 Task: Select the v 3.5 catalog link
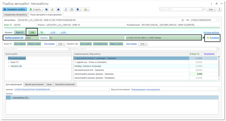(x=63, y=32)
